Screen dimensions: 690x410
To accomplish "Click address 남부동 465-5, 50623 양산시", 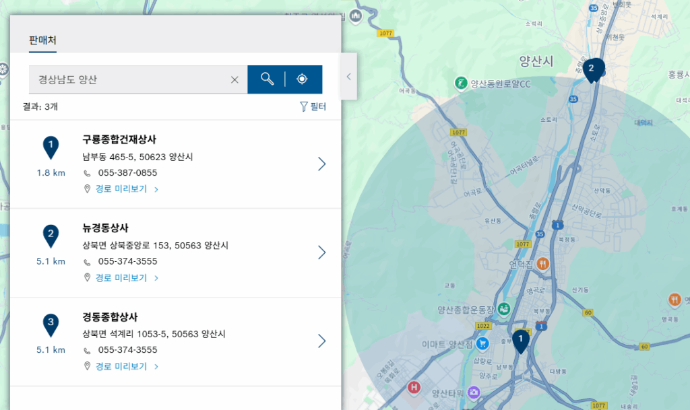I will pyautogui.click(x=137, y=157).
